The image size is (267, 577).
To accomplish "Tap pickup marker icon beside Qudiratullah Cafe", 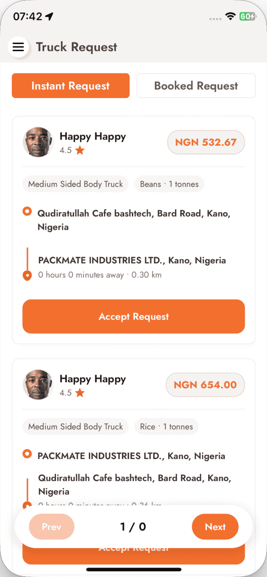I will 27,211.
